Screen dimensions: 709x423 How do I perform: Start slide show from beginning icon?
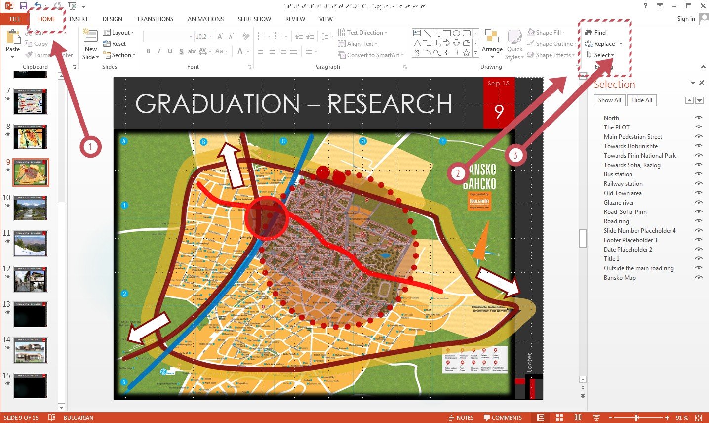coord(72,6)
